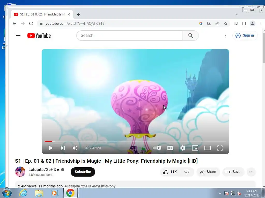Toggle Chrome side panel
This screenshot has height=198, width=265.
tap(244, 23)
